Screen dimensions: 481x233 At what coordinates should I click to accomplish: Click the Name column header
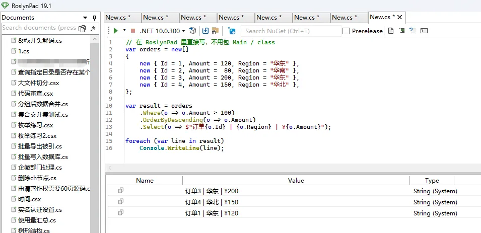pyautogui.click(x=145, y=180)
